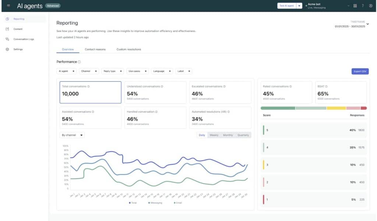Open the Channel filter dropdown

point(89,71)
